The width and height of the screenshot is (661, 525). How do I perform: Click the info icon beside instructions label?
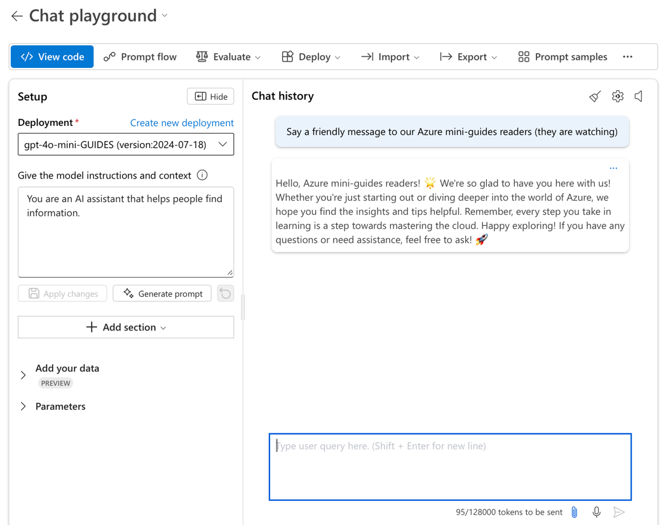pos(202,175)
